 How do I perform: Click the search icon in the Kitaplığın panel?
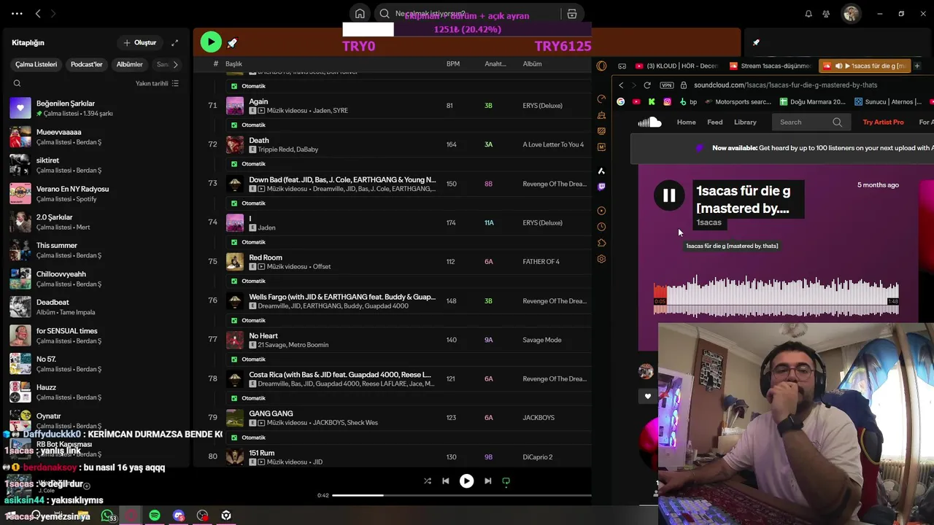pos(17,83)
